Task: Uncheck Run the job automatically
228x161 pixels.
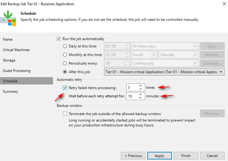Action: pos(59,39)
